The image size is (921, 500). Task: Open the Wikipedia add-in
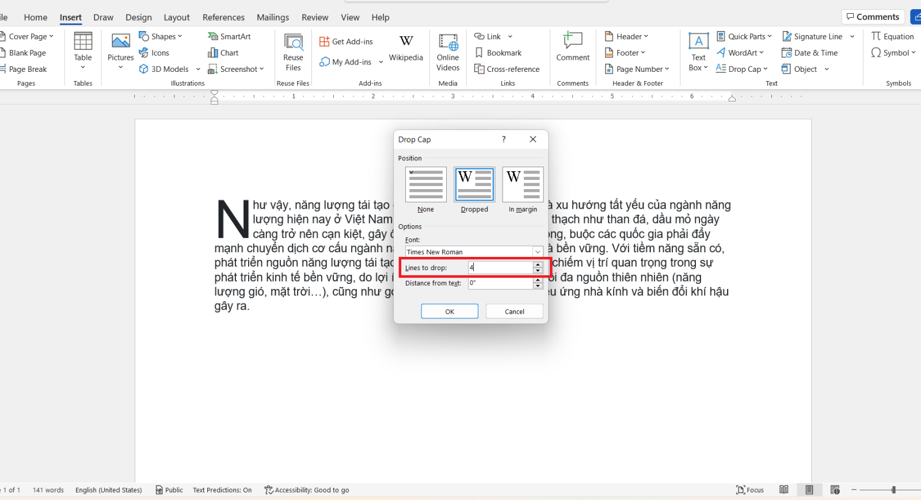[406, 49]
